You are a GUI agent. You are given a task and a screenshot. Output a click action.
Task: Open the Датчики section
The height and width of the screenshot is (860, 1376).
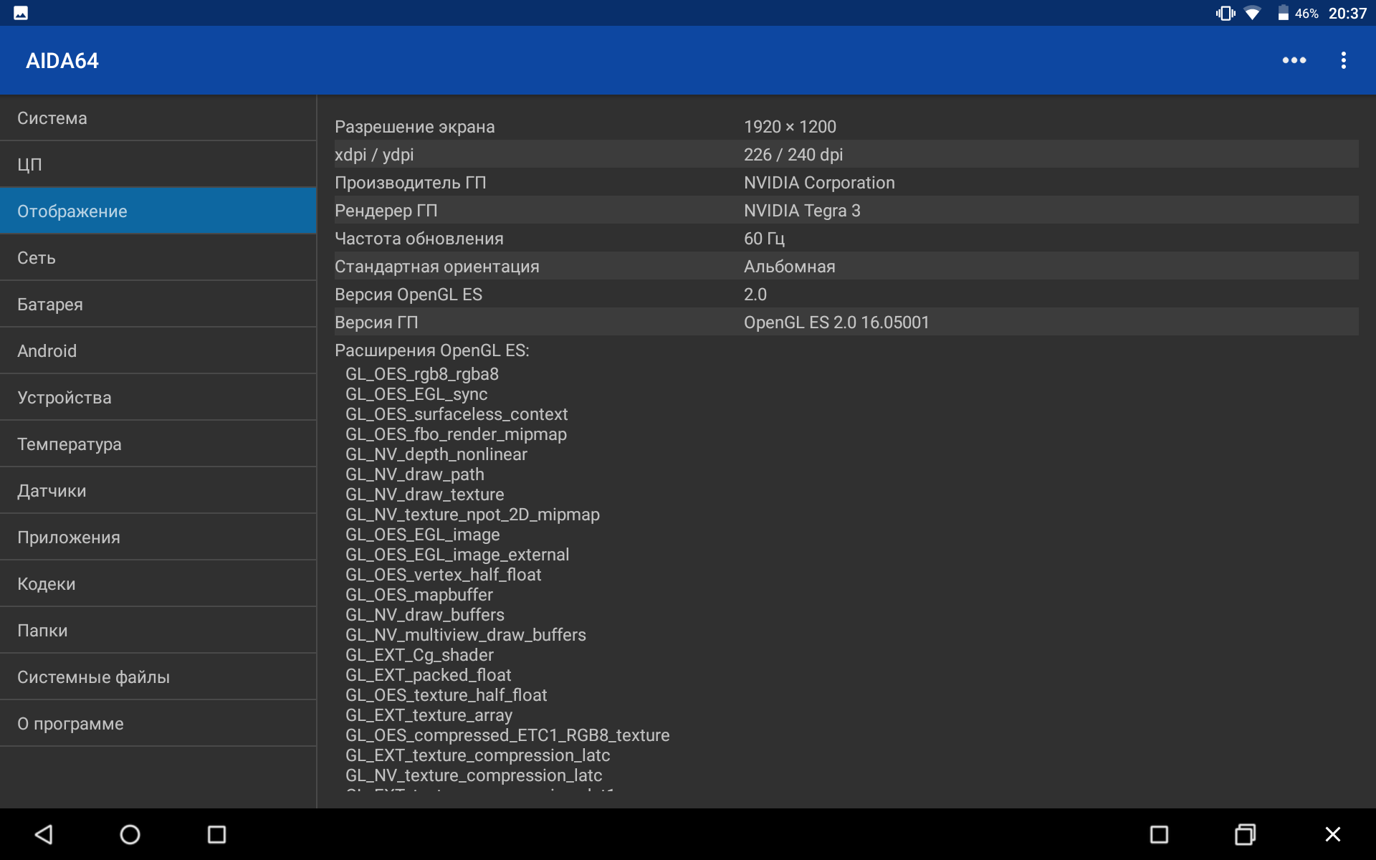click(158, 491)
